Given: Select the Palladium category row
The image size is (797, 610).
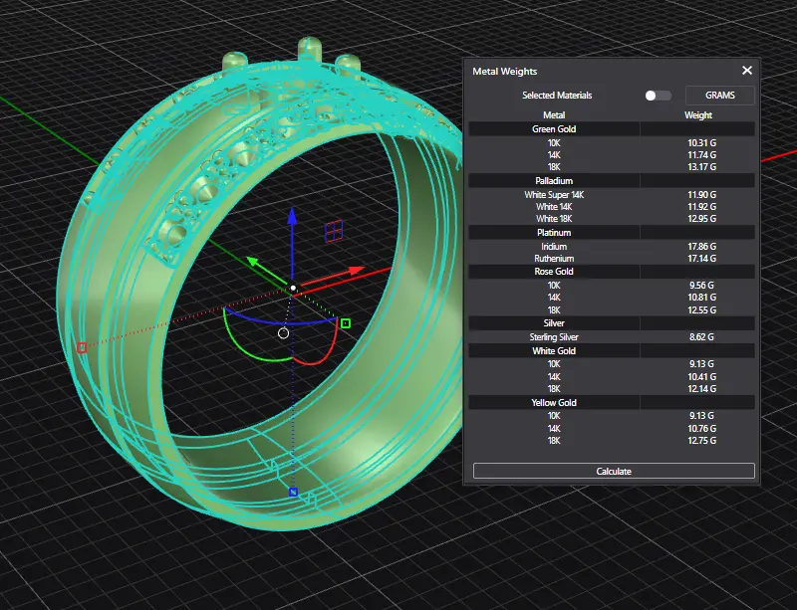Looking at the screenshot, I should [x=612, y=181].
